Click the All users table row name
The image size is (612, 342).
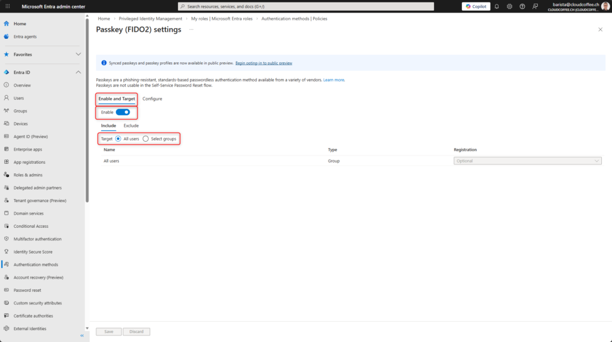click(x=111, y=161)
